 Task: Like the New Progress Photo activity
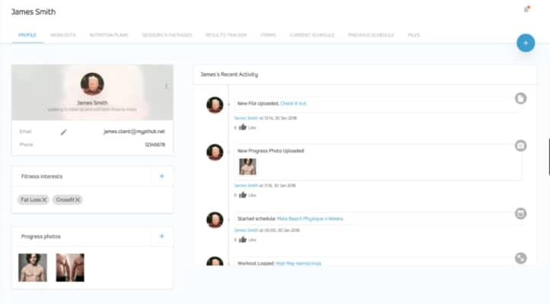point(243,195)
